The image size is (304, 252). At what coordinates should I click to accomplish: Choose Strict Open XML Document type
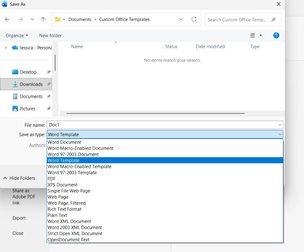pyautogui.click(x=165, y=233)
